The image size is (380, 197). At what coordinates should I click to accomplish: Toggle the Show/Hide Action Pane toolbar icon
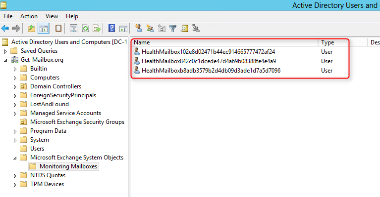123,29
